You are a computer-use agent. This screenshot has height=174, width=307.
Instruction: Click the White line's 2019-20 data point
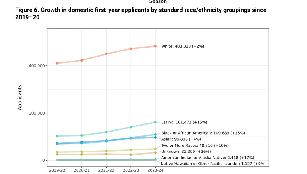click(57, 63)
